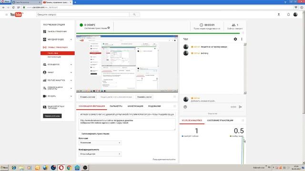Viewport: 305px width, 171px height.
Task: Click the Help and feedback button
Action: (52, 116)
